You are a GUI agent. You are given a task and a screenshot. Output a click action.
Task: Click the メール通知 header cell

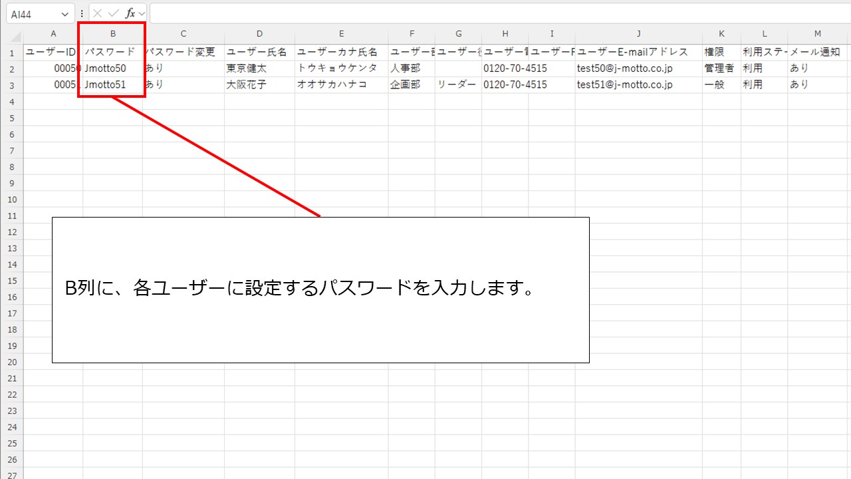pos(817,53)
